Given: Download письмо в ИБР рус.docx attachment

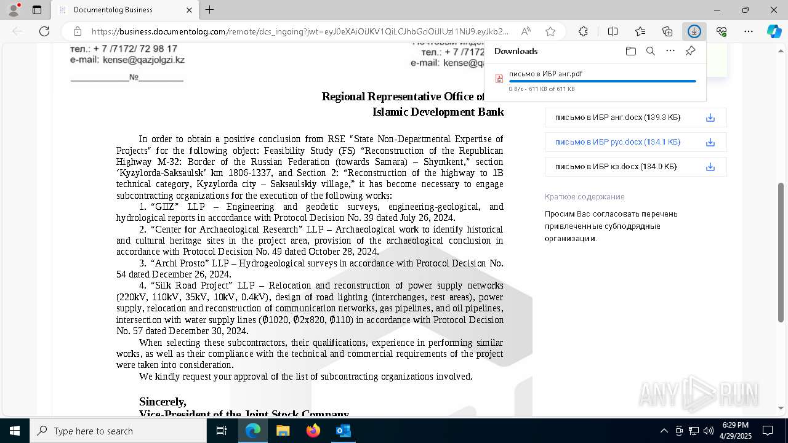Looking at the screenshot, I should (x=710, y=142).
